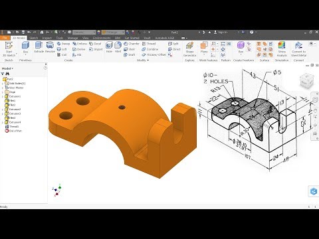Image resolution: width=319 pixels, height=239 pixels.
Task: Open the material dropdown in the title bar
Action: click(x=84, y=33)
